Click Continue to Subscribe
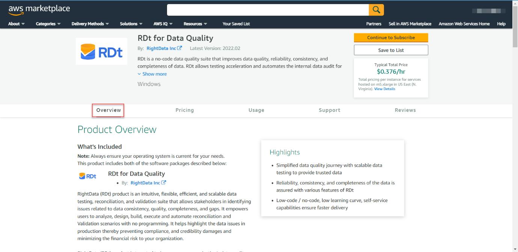518x252 pixels. (x=390, y=38)
